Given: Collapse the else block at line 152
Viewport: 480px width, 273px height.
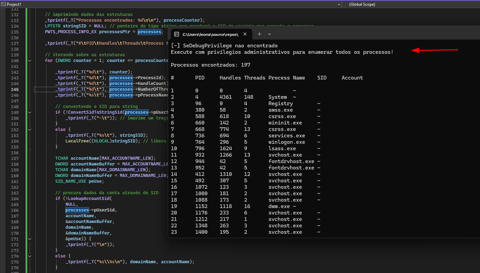Looking at the screenshot, I should (30, 130).
